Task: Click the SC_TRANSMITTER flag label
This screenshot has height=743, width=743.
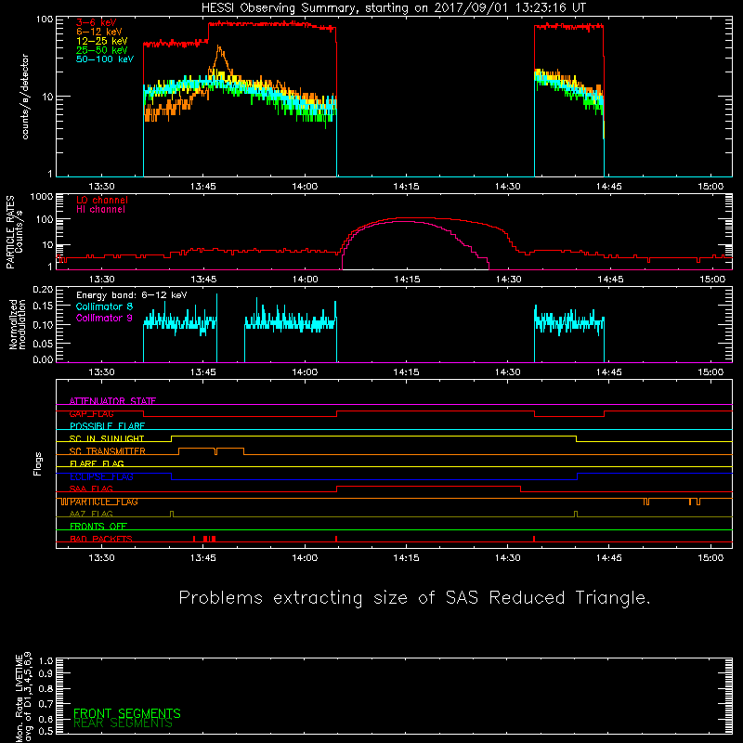Action: 107,451
